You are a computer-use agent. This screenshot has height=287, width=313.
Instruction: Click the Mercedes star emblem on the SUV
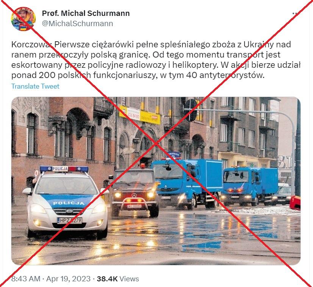coord(134,195)
